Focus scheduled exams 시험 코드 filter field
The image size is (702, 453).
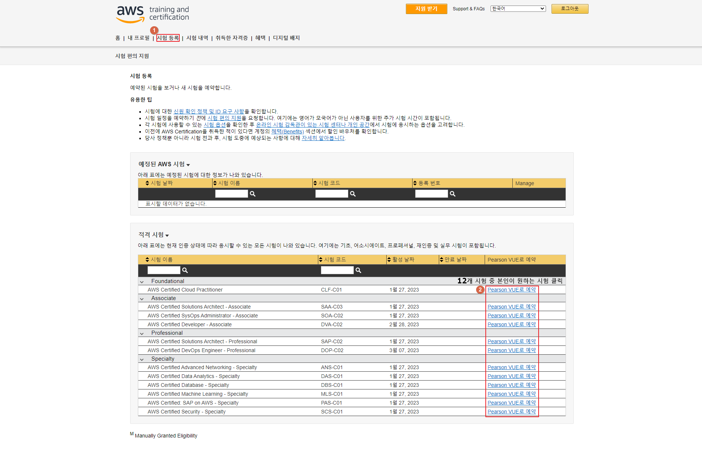(332, 194)
